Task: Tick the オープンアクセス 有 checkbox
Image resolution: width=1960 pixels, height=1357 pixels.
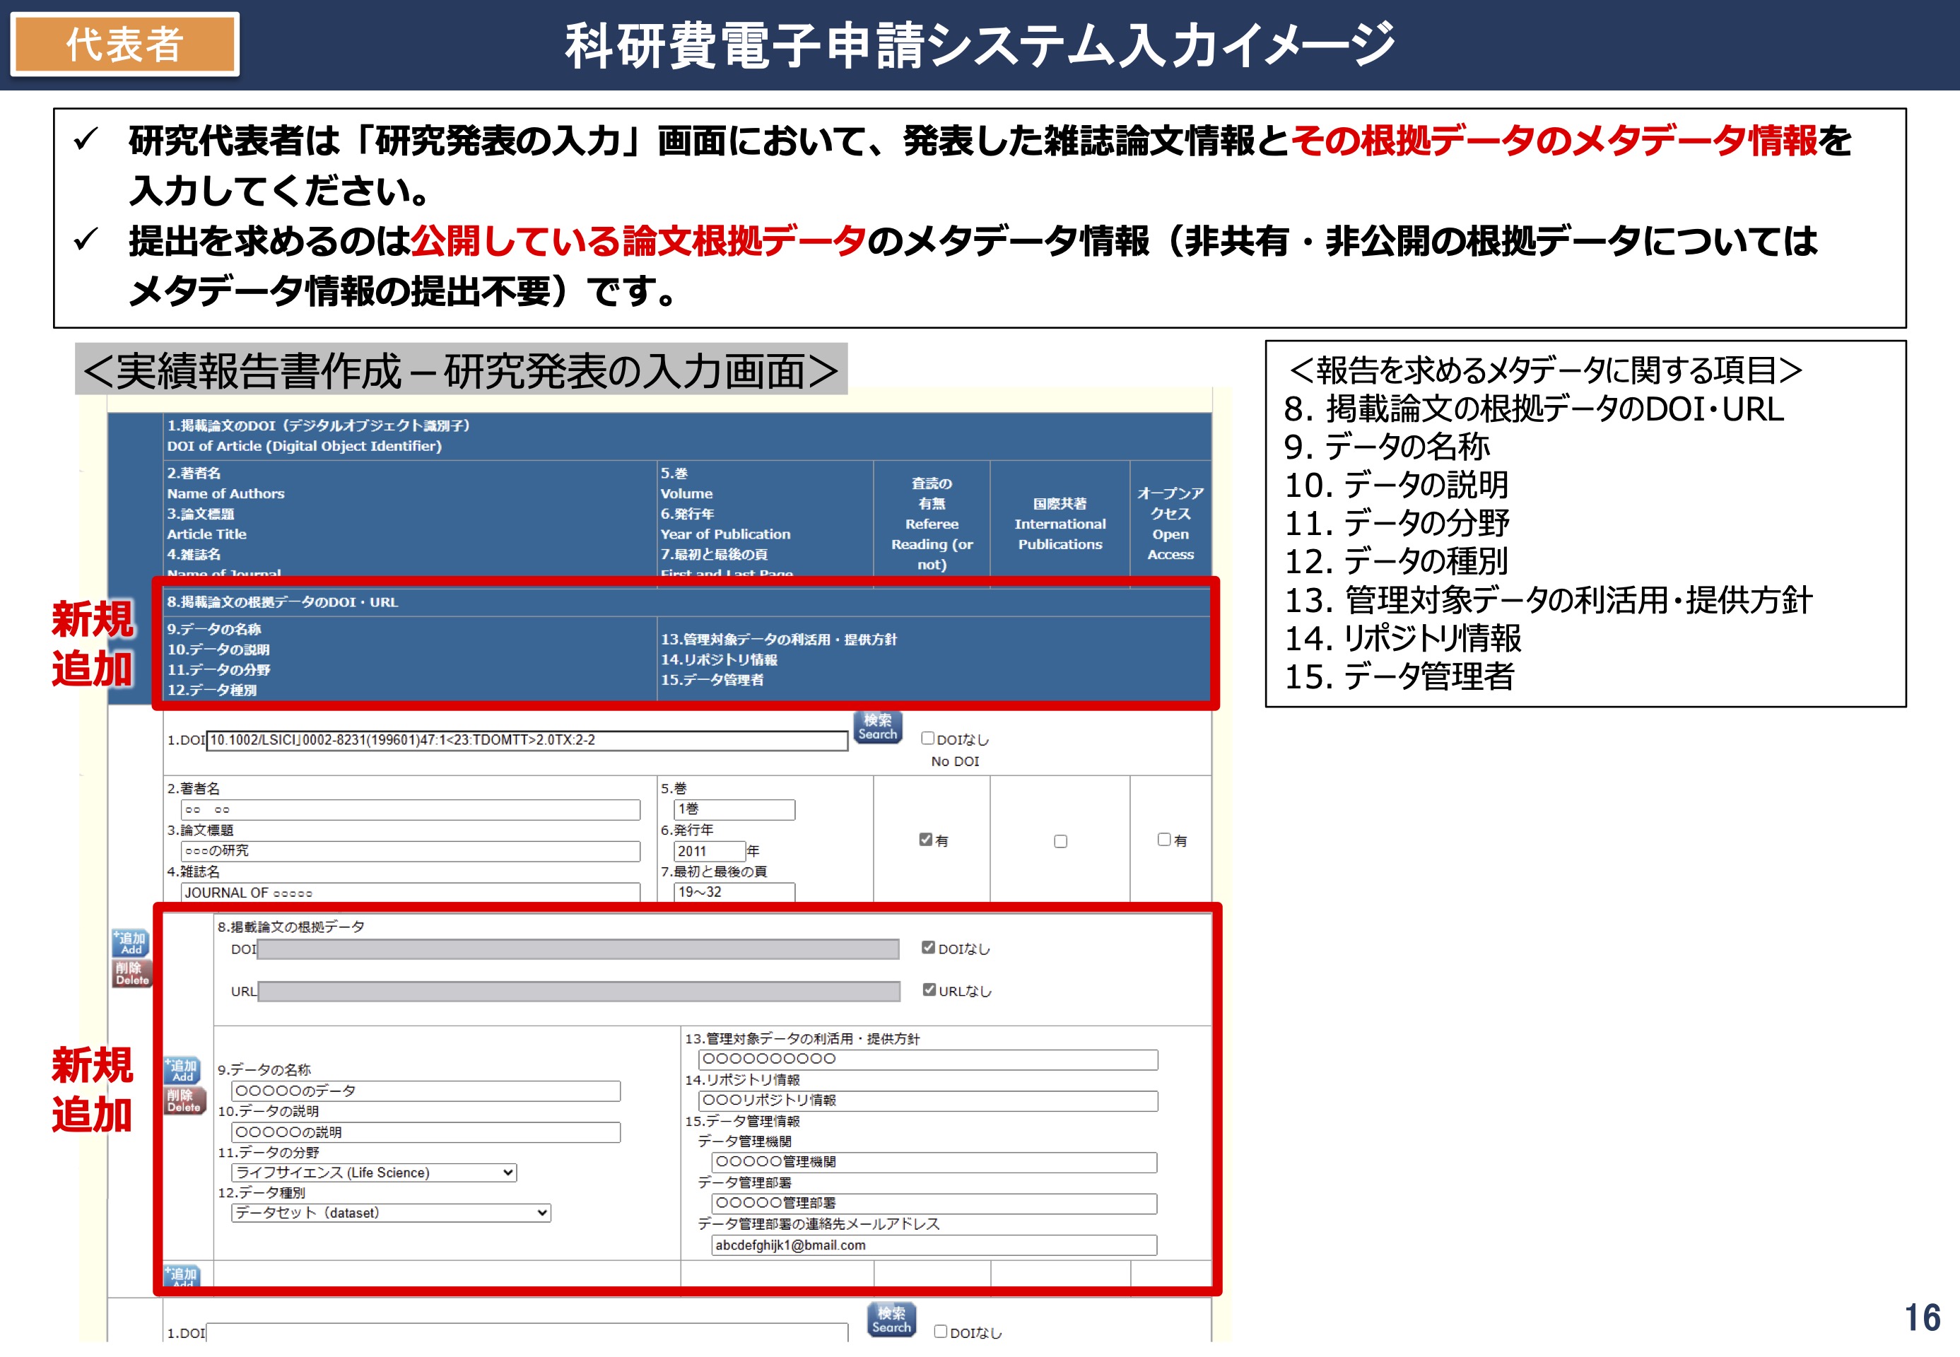Action: [x=1164, y=839]
